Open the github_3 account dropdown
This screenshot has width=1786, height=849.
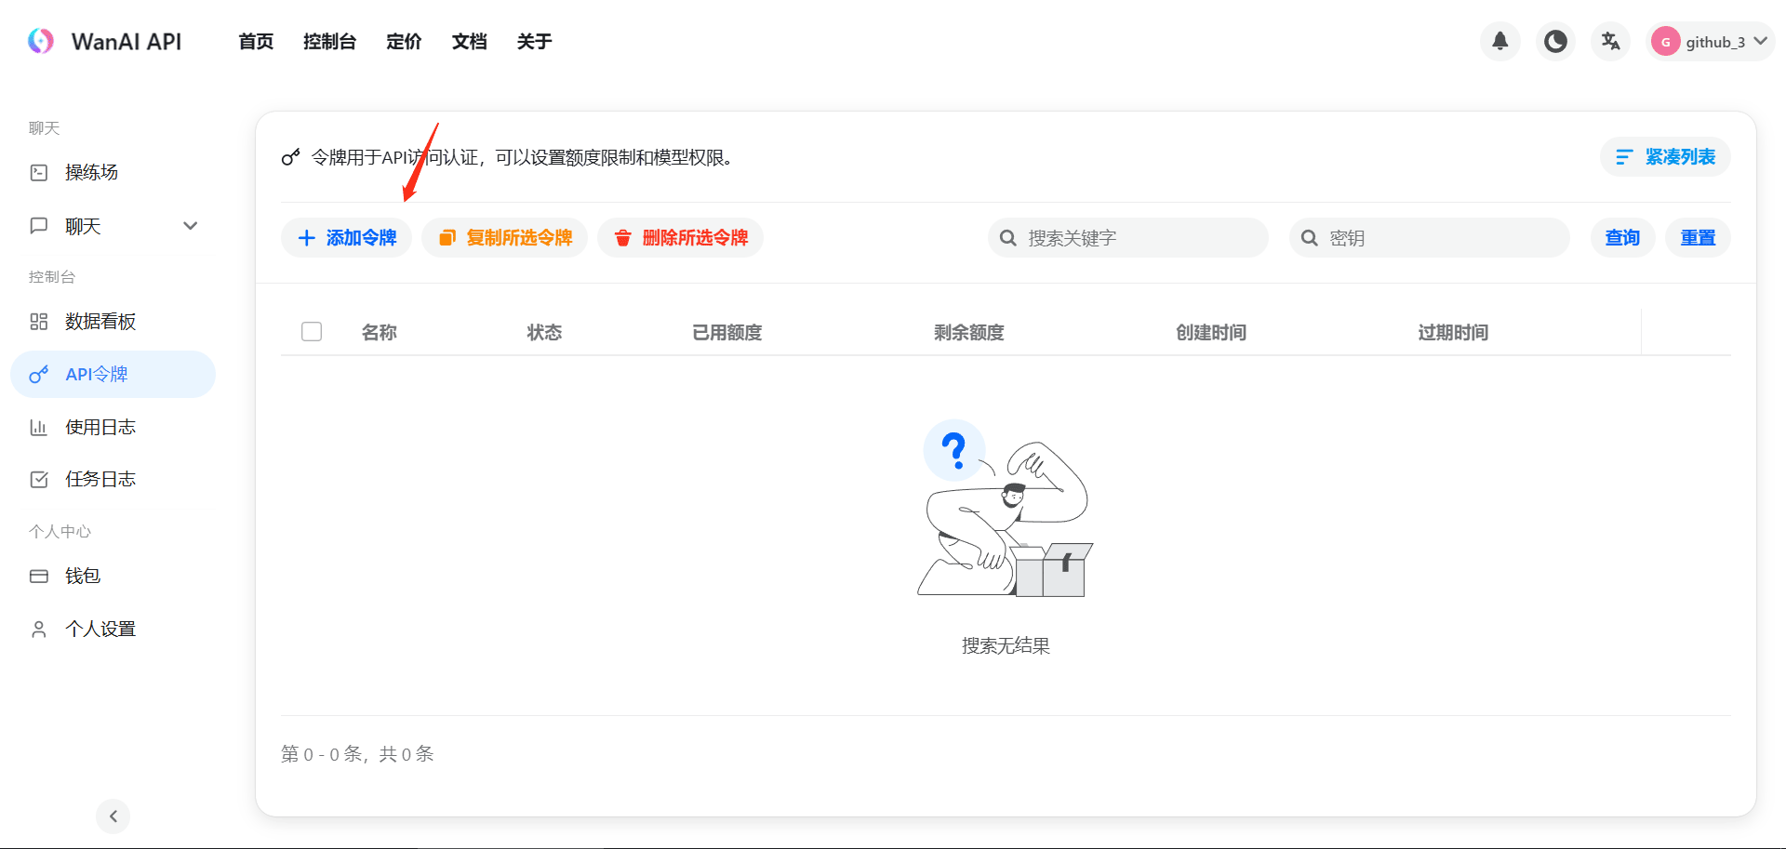tap(1714, 41)
